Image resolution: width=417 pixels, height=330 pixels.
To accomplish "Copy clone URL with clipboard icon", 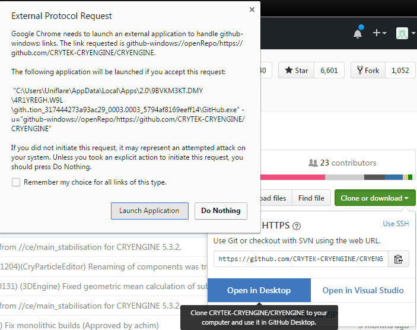I will (399, 259).
